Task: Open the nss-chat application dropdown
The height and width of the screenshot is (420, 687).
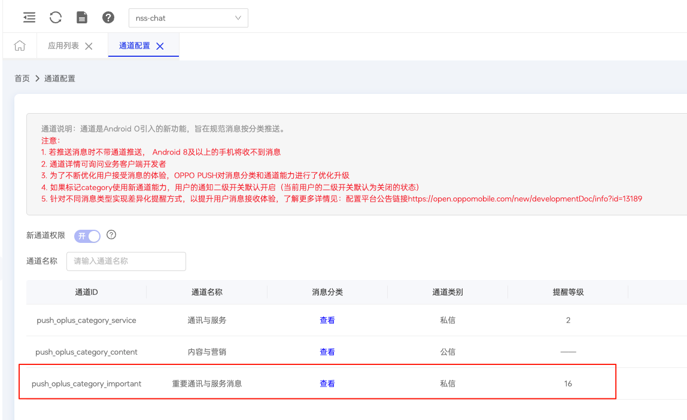Action: 189,18
